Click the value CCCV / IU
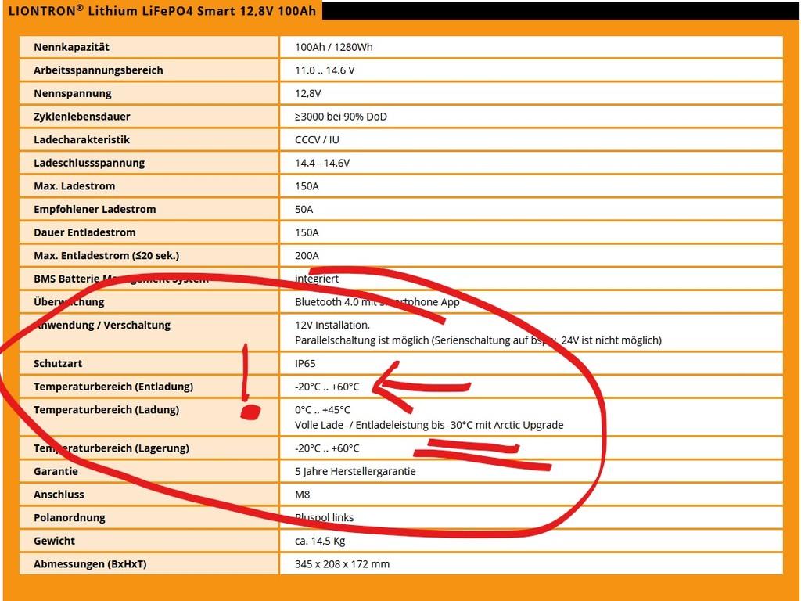Screen dimensions: 801x601 point(317,139)
